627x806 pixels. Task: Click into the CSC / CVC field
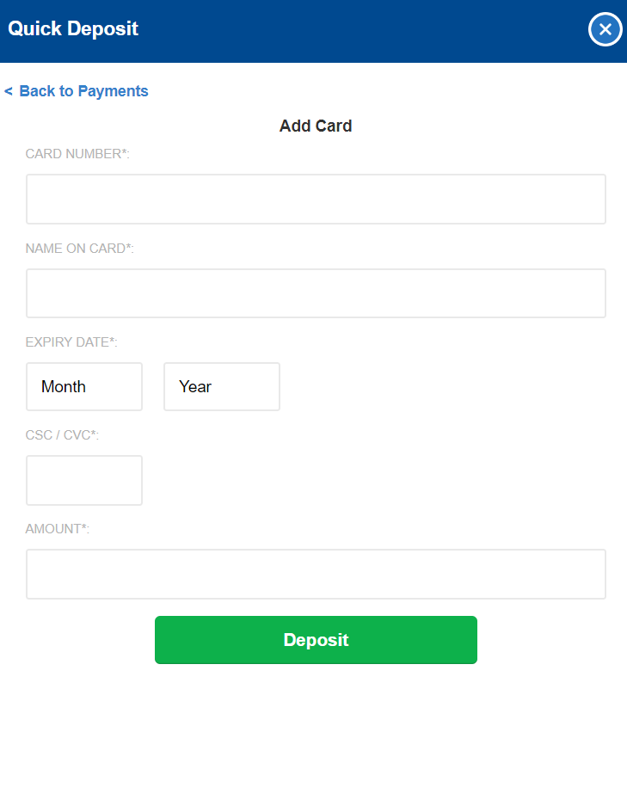point(84,480)
